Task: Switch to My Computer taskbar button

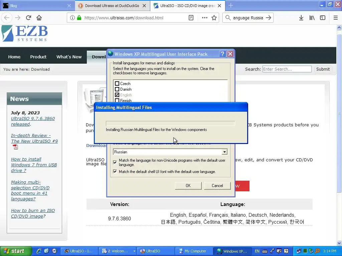Action: pyautogui.click(x=194, y=251)
